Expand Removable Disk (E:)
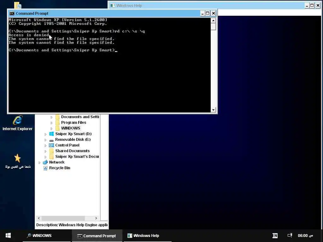The image size is (323, 242). [x=45, y=140]
